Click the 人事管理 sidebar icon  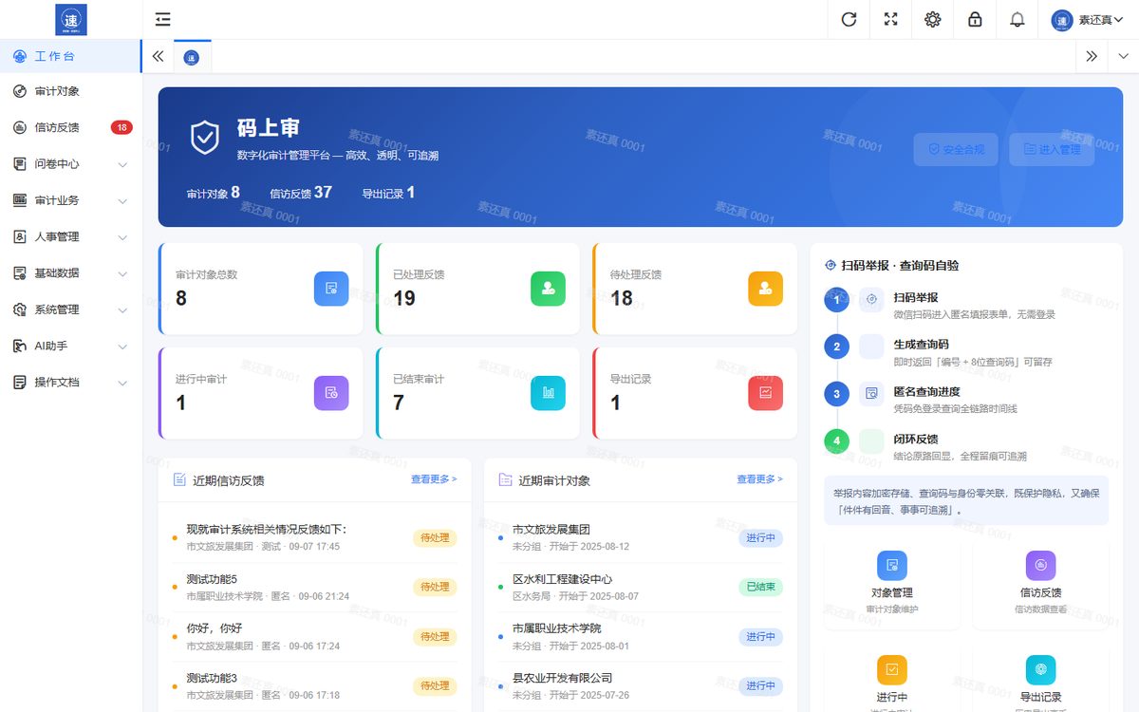coord(19,236)
